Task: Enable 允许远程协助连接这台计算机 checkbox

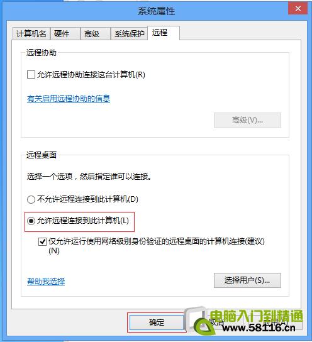Action: click(x=31, y=75)
